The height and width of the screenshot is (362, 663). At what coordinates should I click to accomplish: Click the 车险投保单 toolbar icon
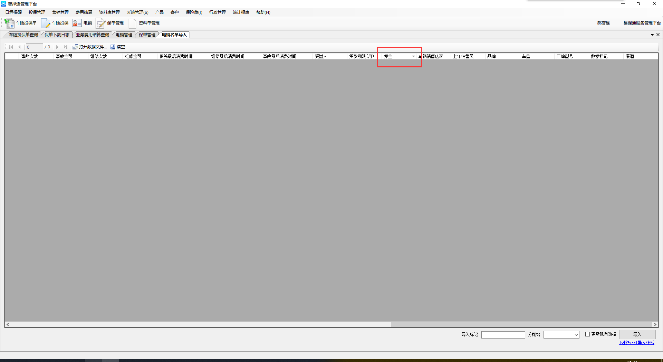click(9, 23)
